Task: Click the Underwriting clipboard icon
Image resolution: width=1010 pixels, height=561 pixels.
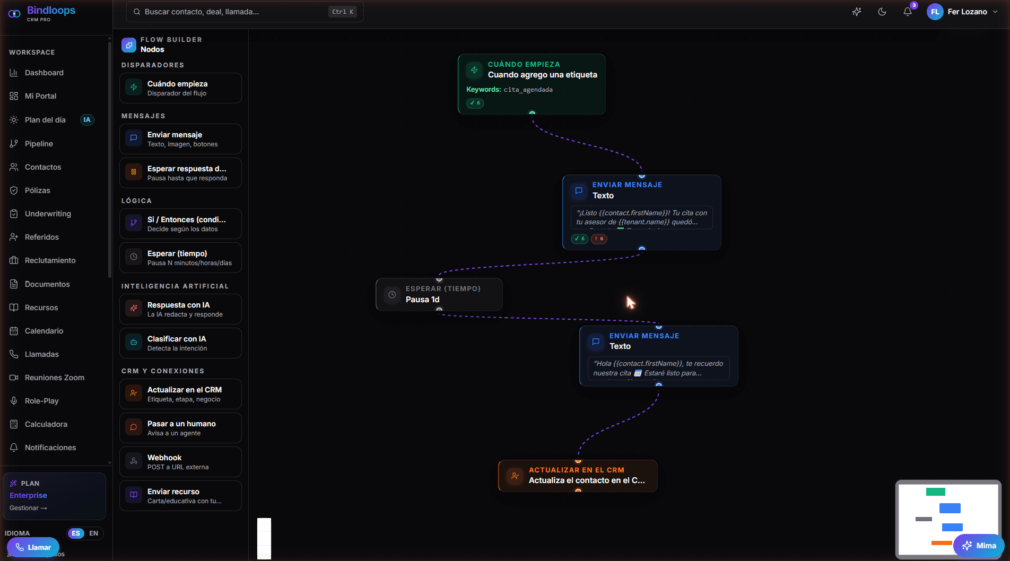Action: click(x=14, y=214)
